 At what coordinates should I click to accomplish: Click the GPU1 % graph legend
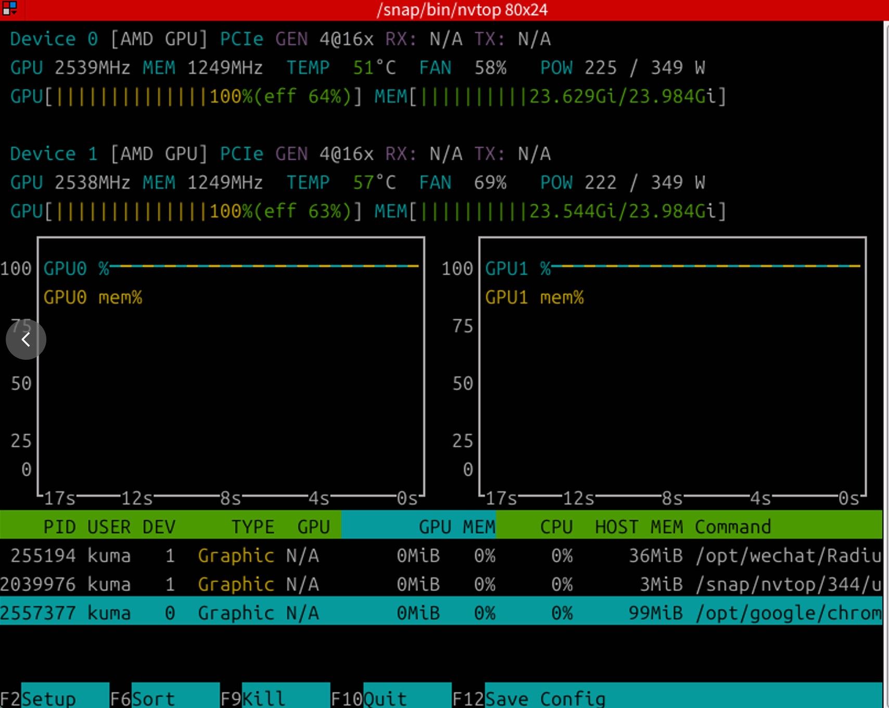[518, 269]
